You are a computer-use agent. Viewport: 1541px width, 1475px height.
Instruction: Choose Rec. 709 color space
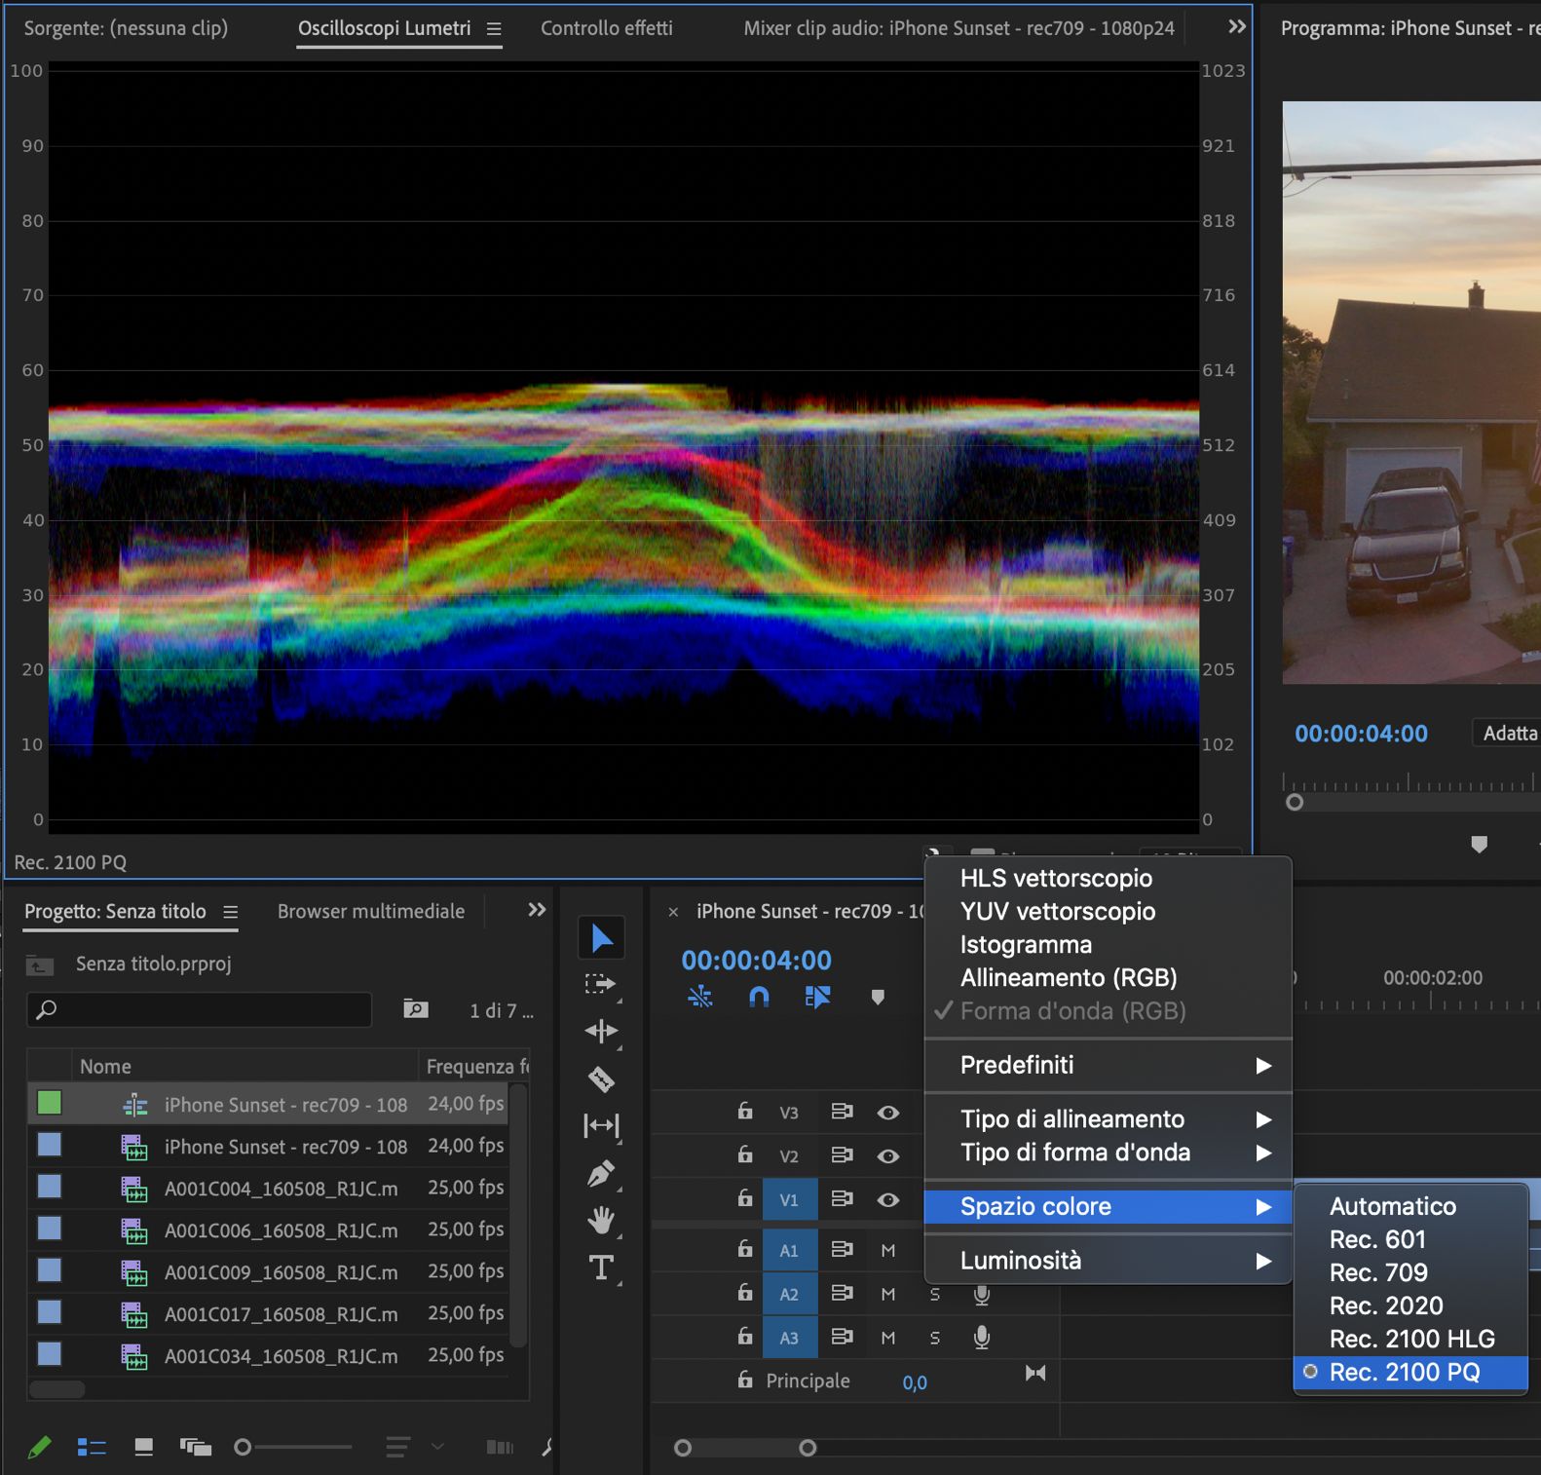click(1378, 1272)
